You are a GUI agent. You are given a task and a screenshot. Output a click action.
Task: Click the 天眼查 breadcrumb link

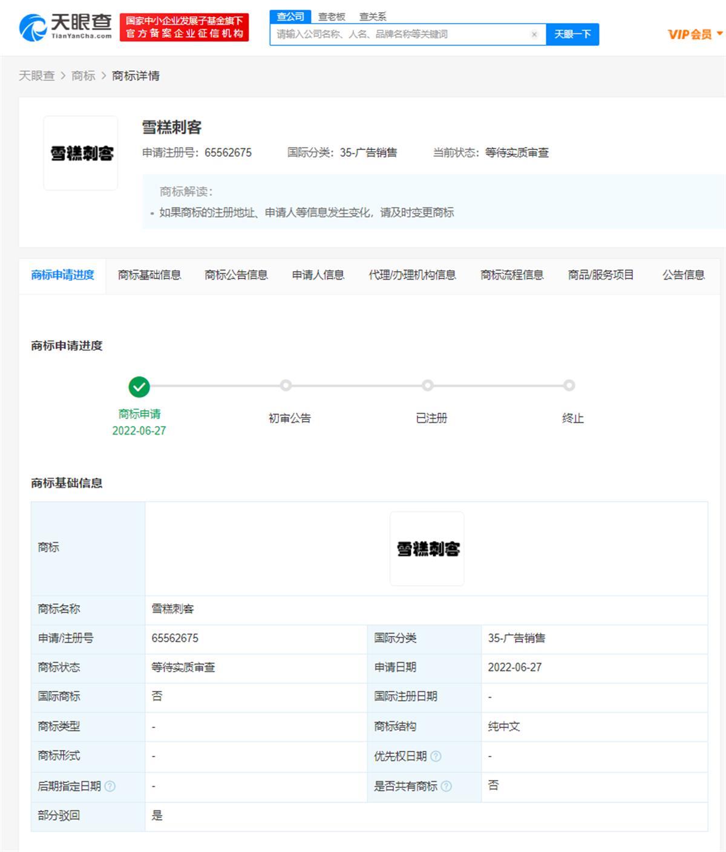(36, 76)
